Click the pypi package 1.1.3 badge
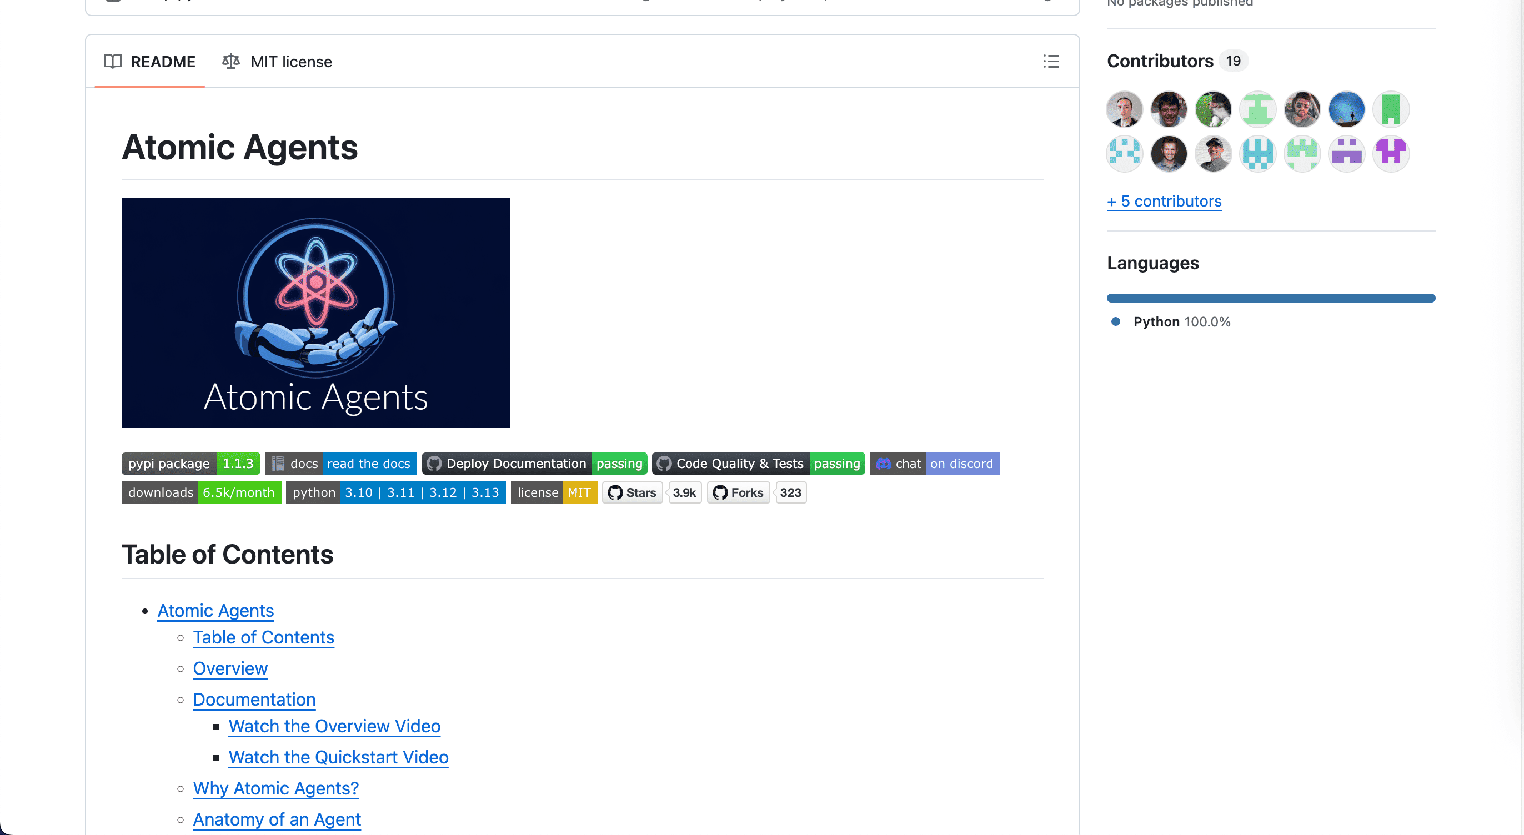Viewport: 1524px width, 835px height. tap(191, 464)
